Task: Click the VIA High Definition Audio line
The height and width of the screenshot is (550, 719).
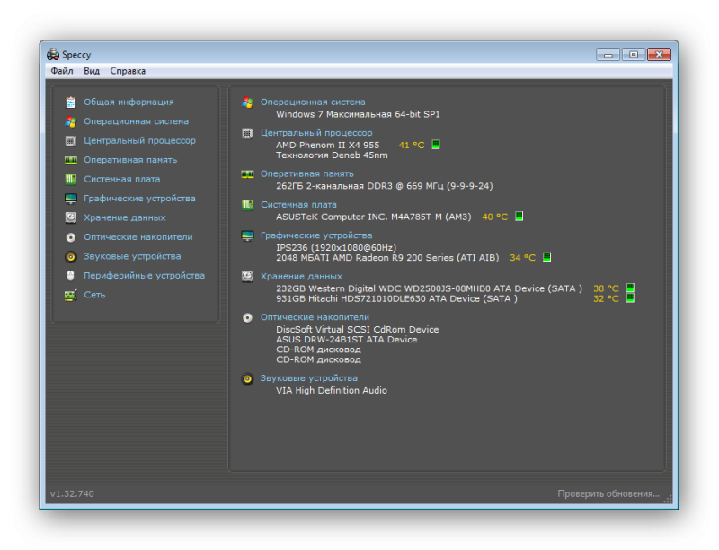Action: [332, 390]
